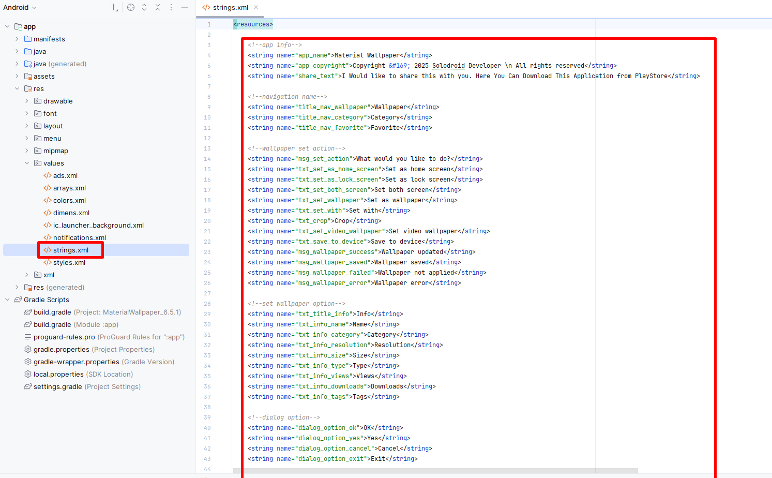Expand the res (generated) folder chevron

click(17, 287)
